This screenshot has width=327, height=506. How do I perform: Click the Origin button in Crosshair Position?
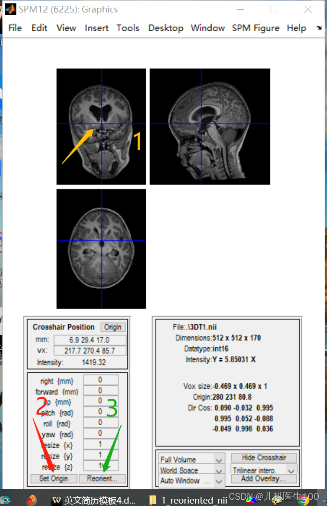(113, 327)
